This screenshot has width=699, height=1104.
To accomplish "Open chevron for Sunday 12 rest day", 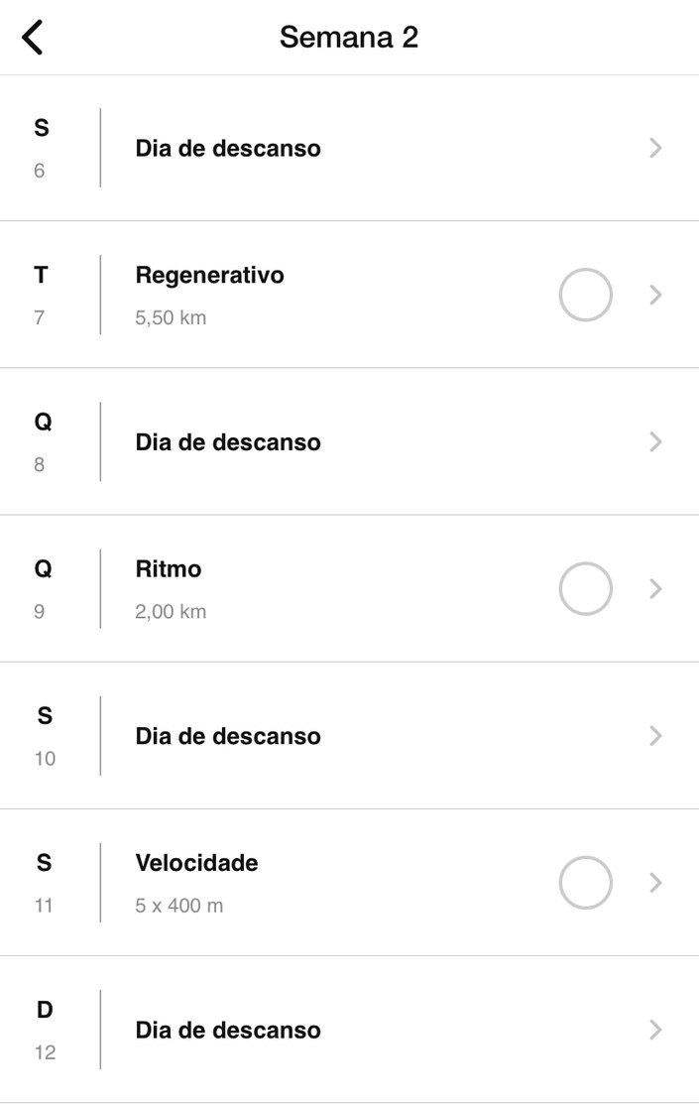I will (x=654, y=1030).
